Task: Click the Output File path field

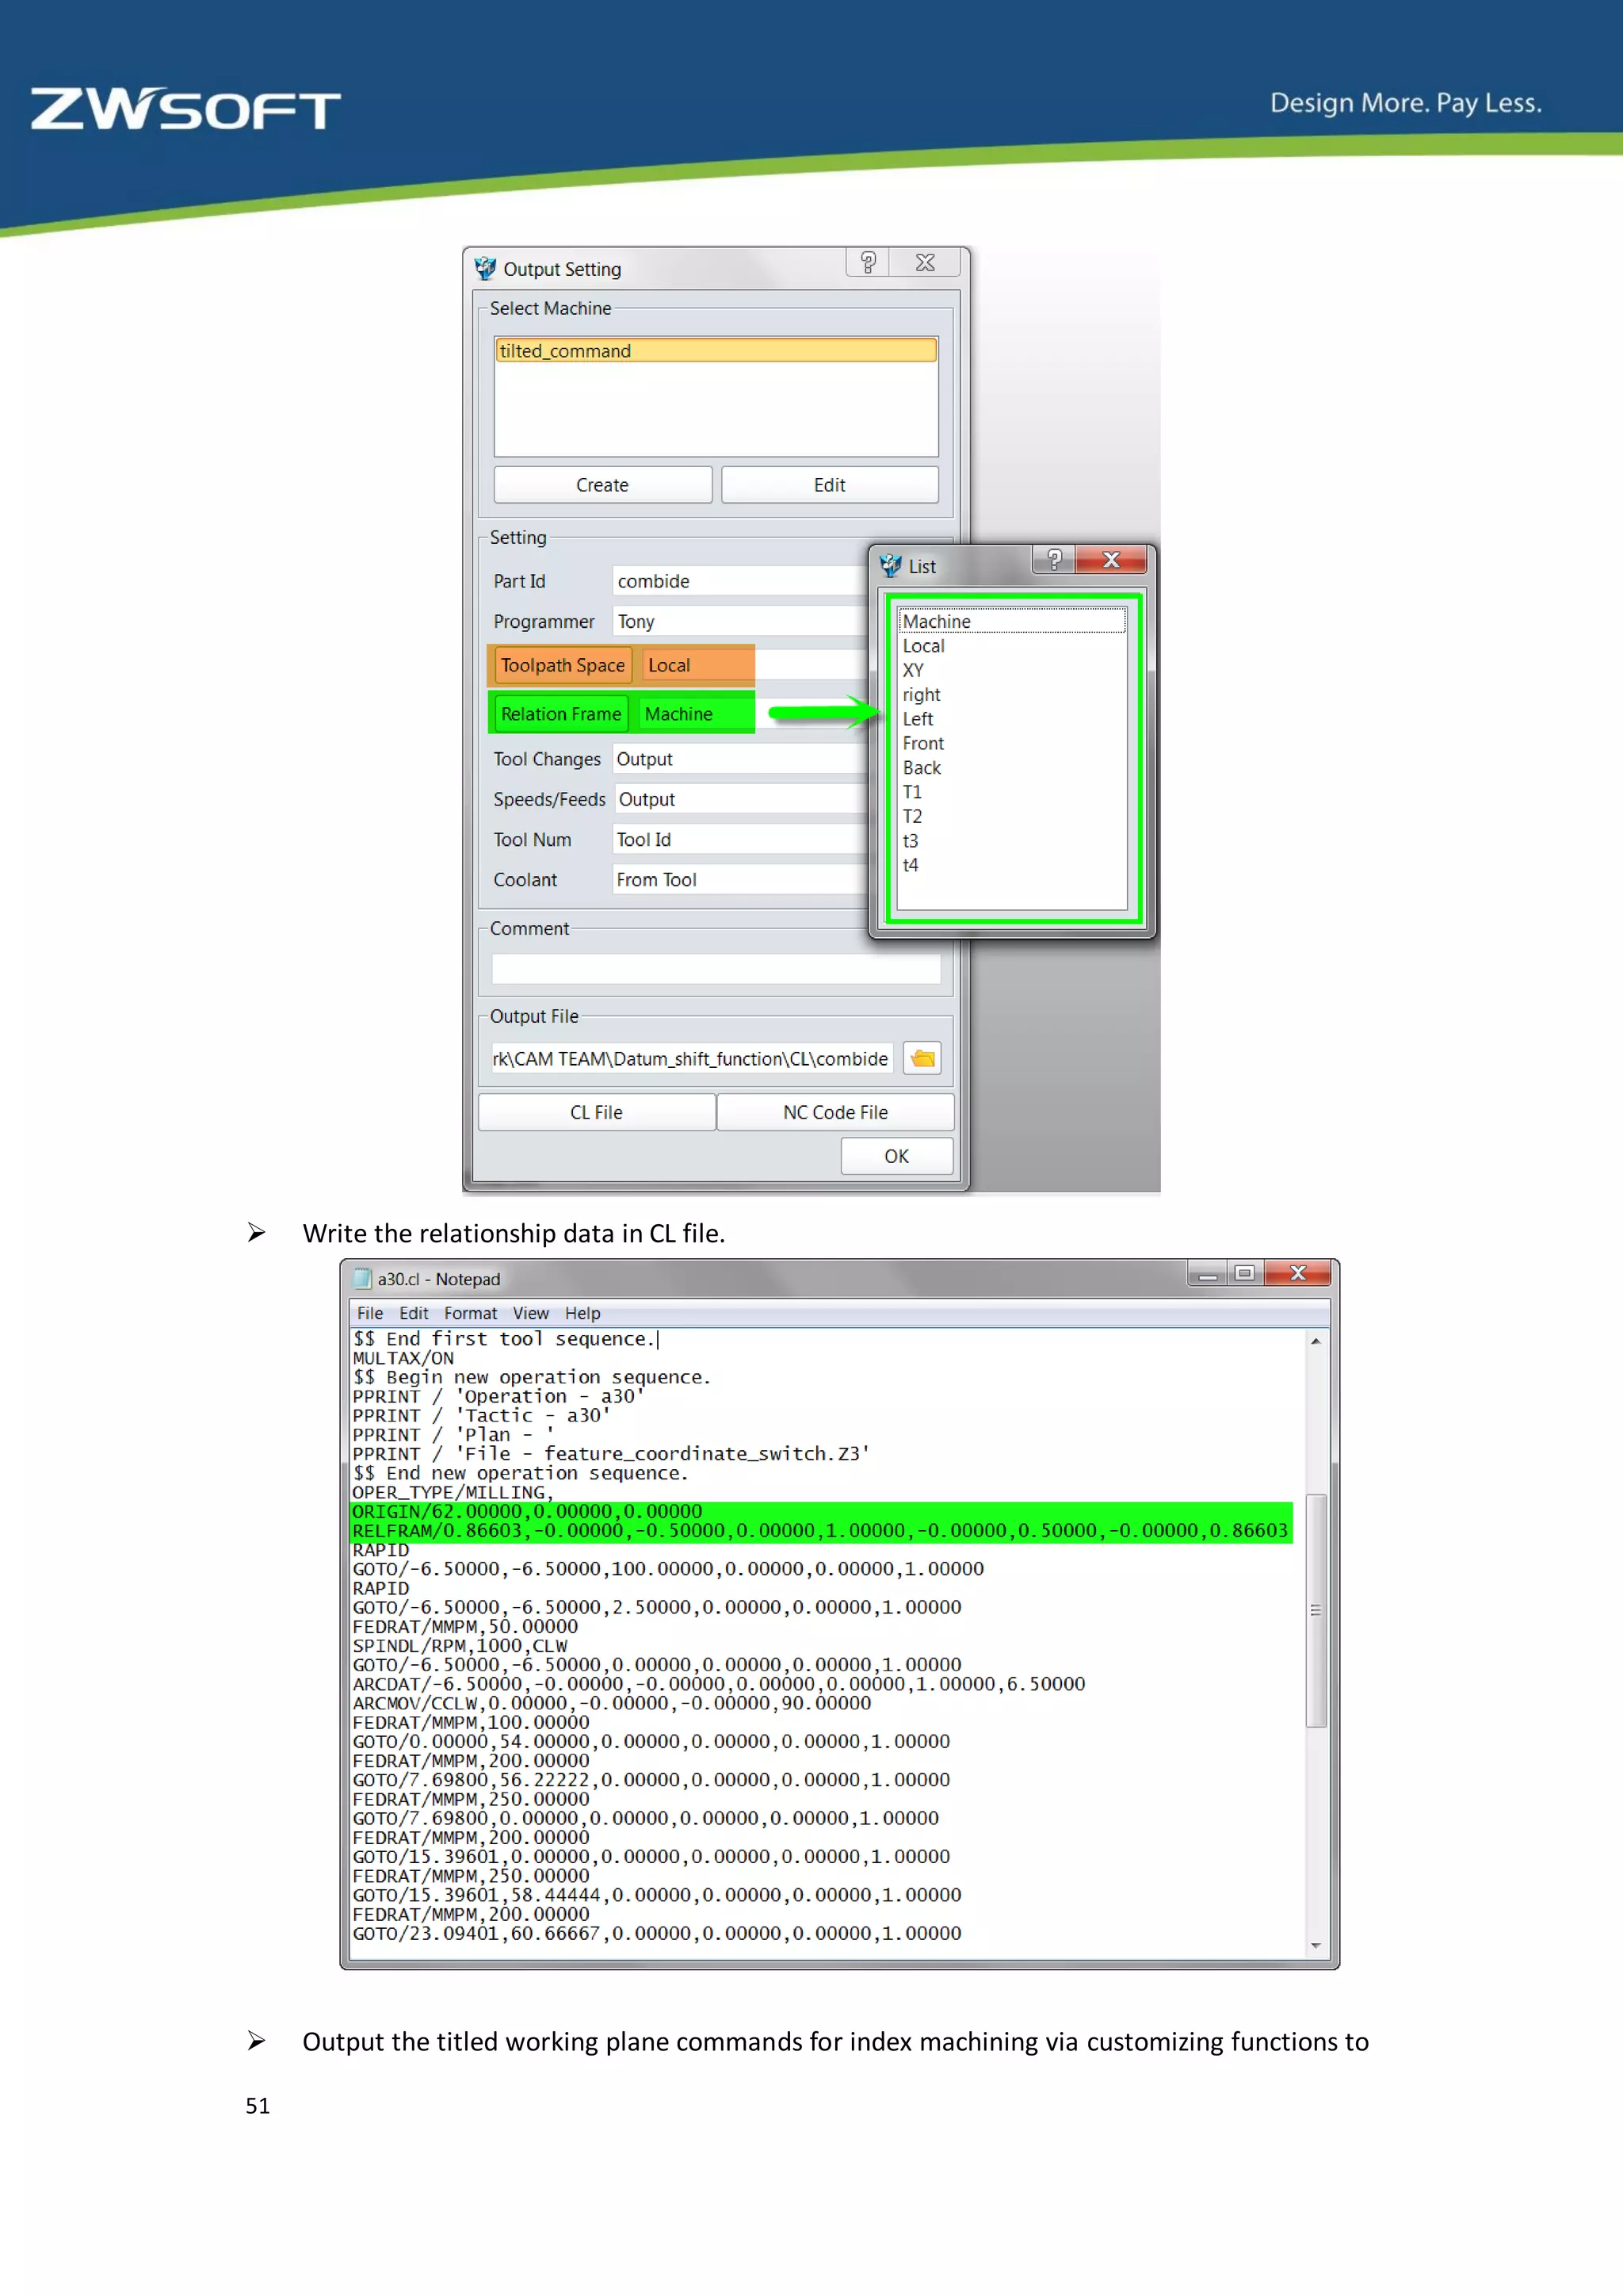Action: point(692,1058)
